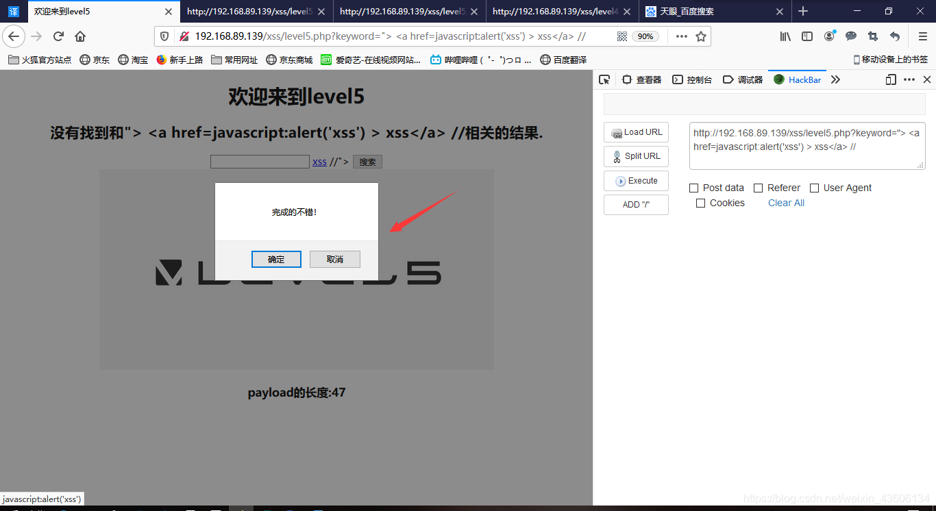
Task: Open the 百度翻译 bookmark
Action: click(563, 60)
